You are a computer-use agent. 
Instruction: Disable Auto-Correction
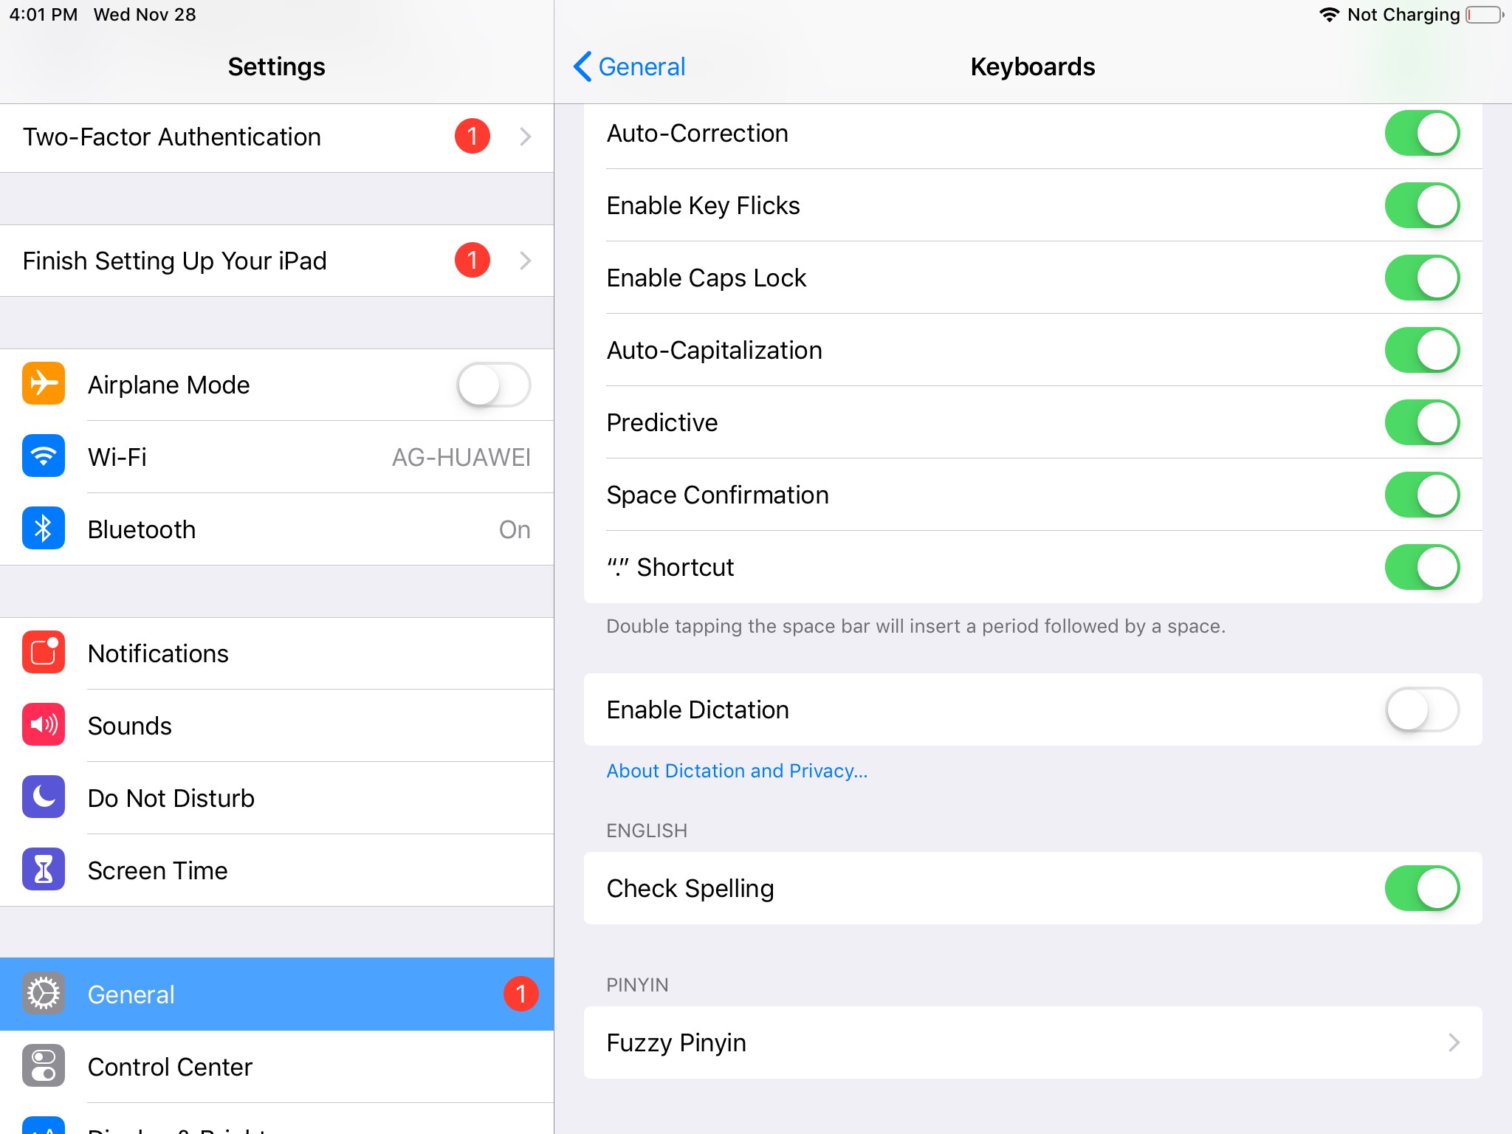1421,133
